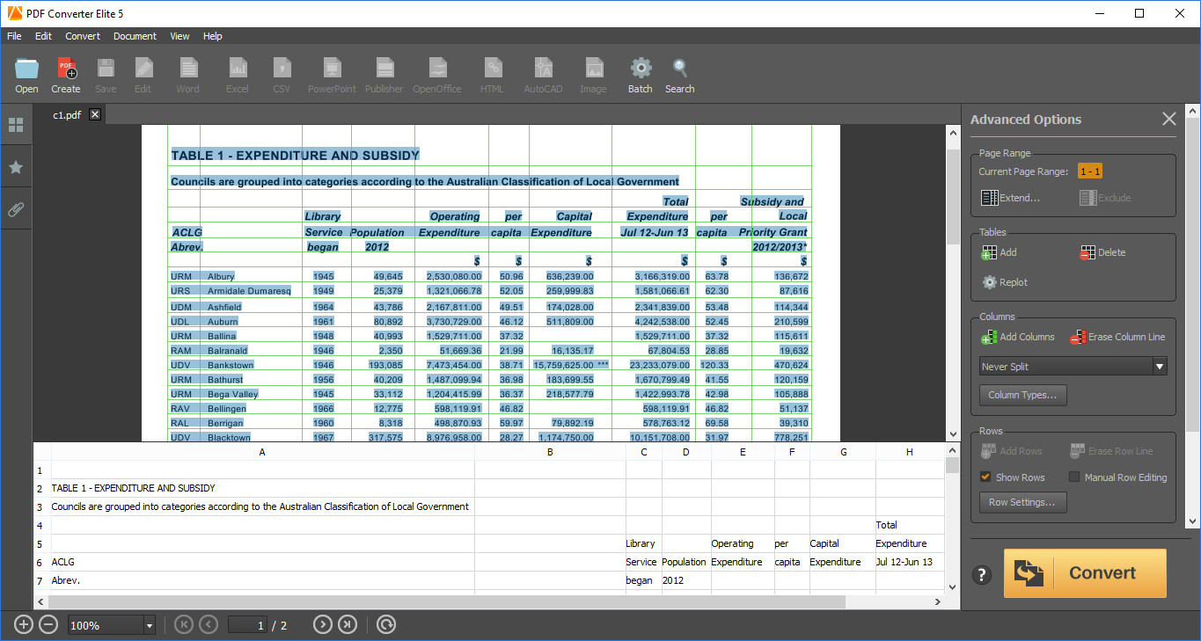Open attachments via paperclip sidebar icon
The height and width of the screenshot is (641, 1201).
point(16,210)
